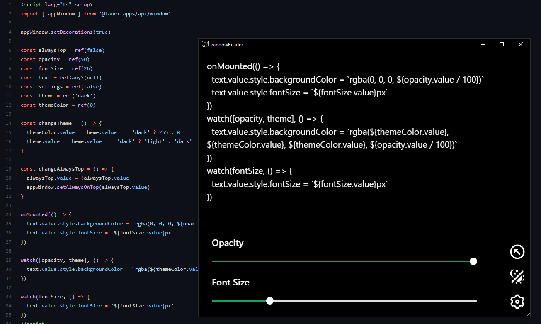The image size is (541, 324).
Task: Open settings with the gear icon
Action: pyautogui.click(x=517, y=302)
